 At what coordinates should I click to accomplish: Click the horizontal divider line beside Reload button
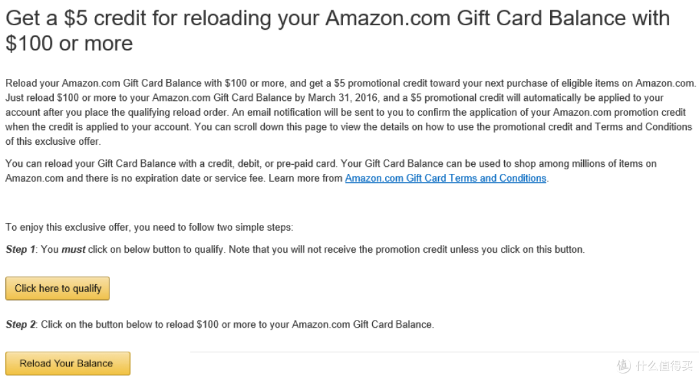[445, 352]
